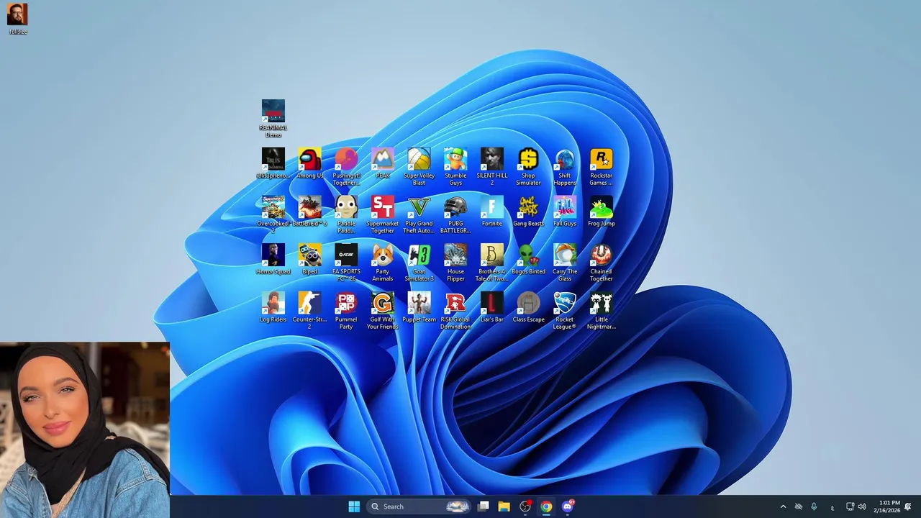The height and width of the screenshot is (518, 921).
Task: Select the Counter-Strike 2 shortcut
Action: coord(310,311)
